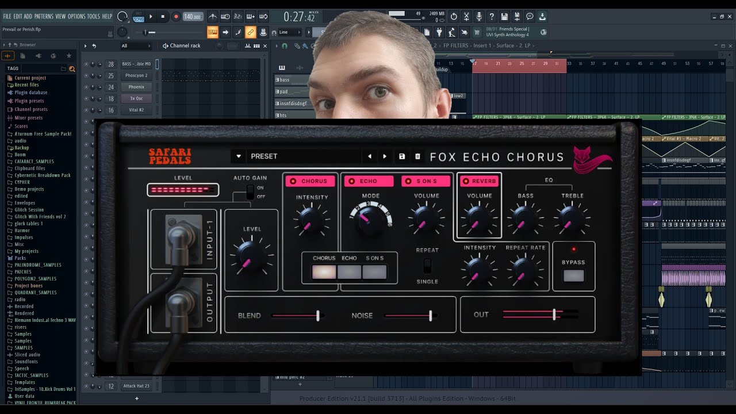Click the tempo field showing 140.000
Image resolution: width=736 pixels, height=414 pixels.
(193, 17)
